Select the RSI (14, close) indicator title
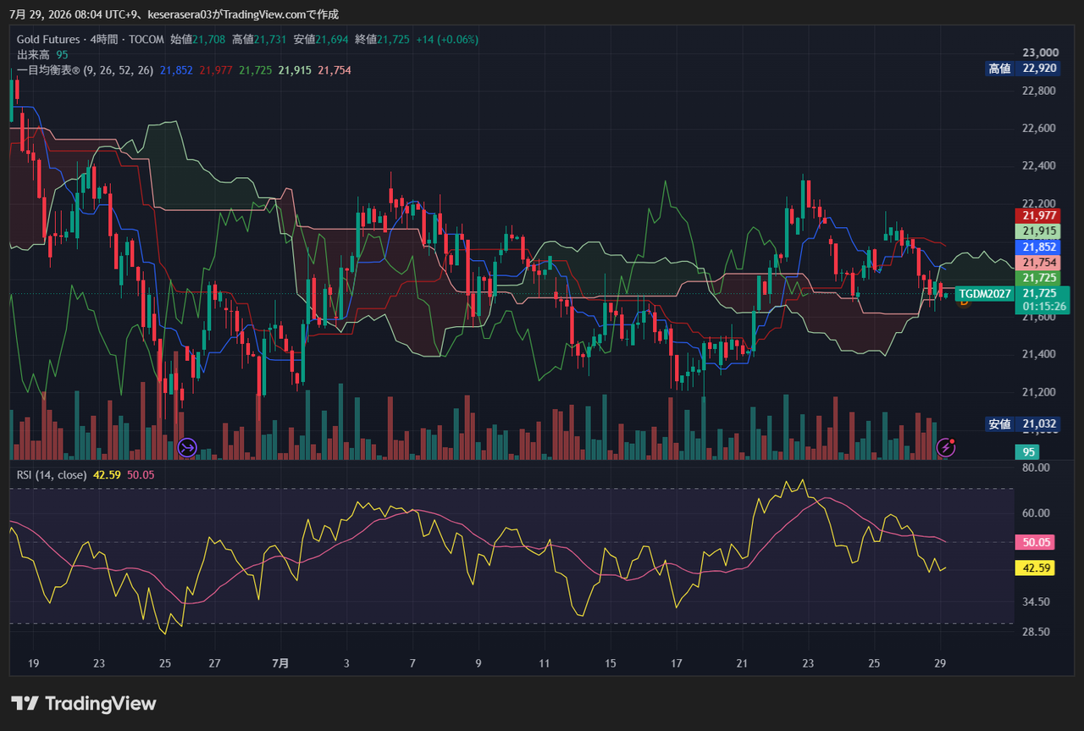Viewport: 1084px width, 731px height. click(x=52, y=475)
